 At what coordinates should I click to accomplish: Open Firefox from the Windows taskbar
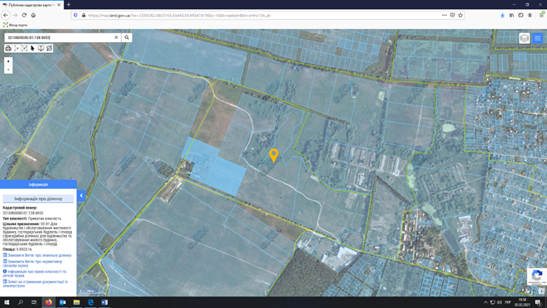pos(49,302)
